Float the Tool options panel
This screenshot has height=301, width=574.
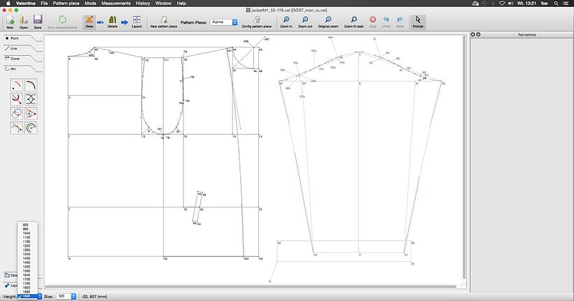click(478, 34)
